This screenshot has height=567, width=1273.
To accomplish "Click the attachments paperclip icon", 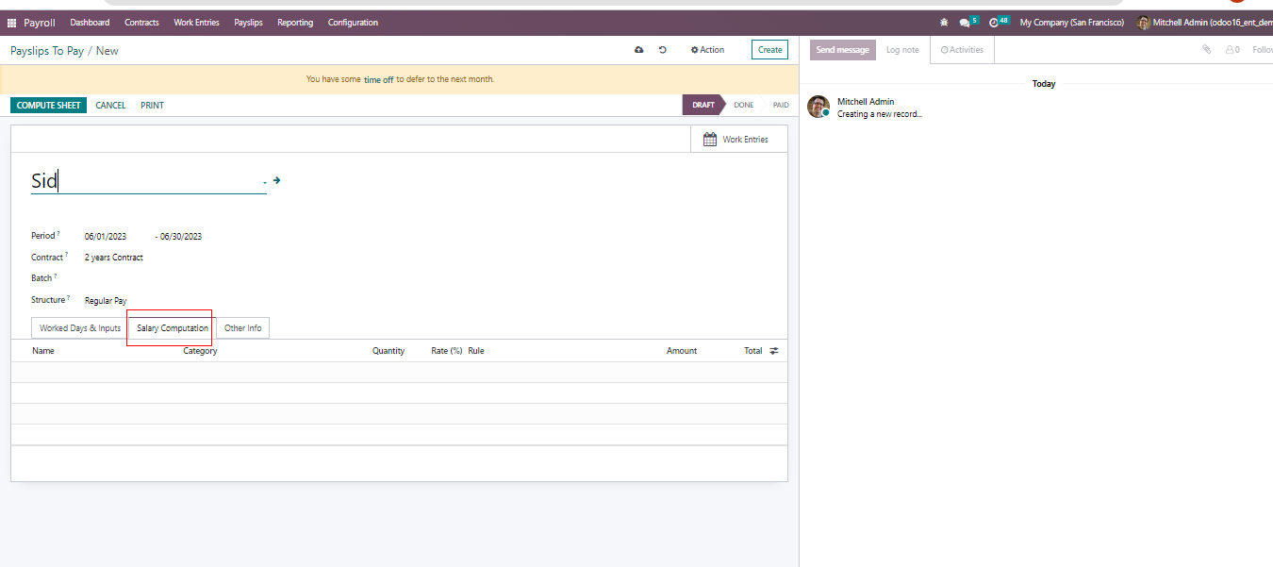I will pyautogui.click(x=1206, y=50).
